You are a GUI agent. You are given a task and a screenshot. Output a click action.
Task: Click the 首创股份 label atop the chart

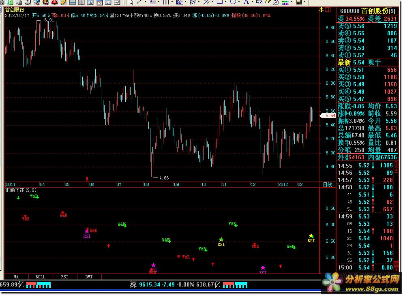tap(15, 10)
